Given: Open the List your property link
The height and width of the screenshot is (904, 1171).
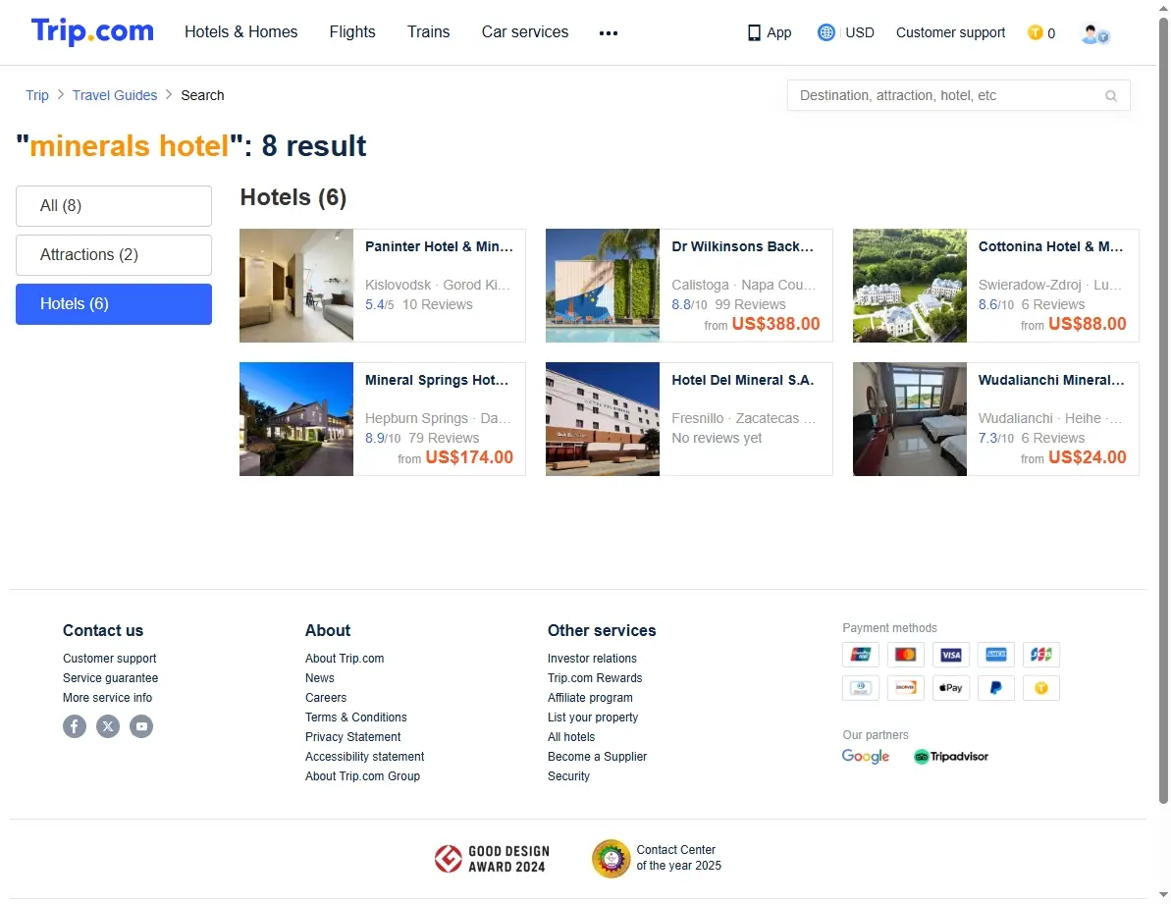Looking at the screenshot, I should point(593,717).
